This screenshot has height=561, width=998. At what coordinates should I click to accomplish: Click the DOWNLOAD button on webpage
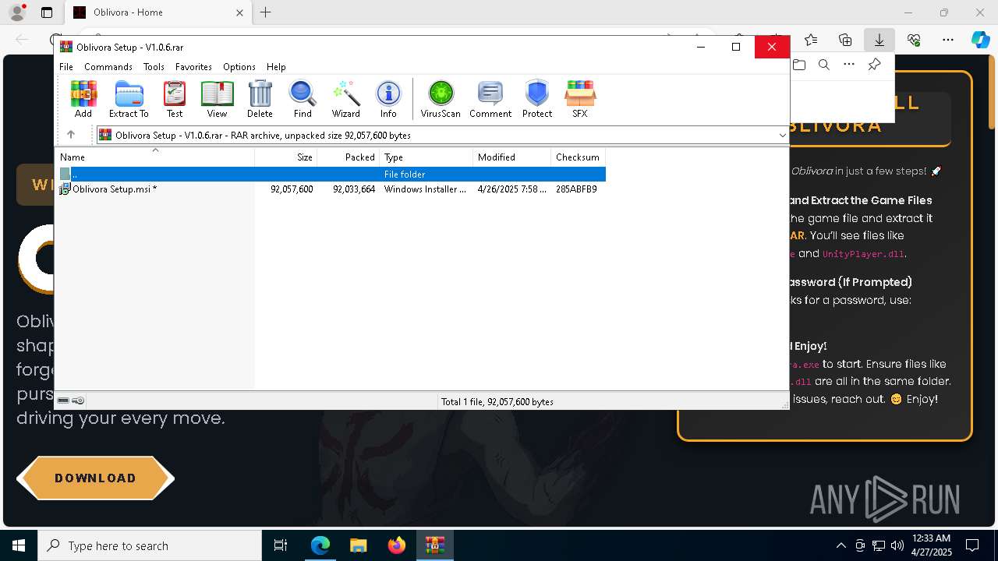pos(95,478)
